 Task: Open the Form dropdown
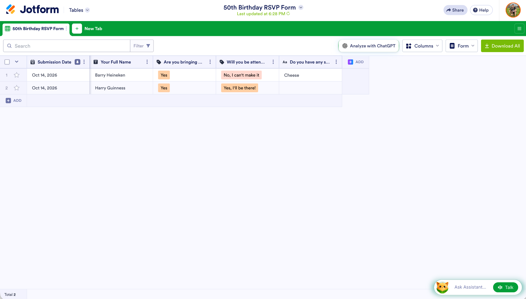(x=462, y=46)
